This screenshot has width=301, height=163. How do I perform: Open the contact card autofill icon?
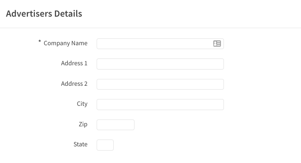coord(217,44)
